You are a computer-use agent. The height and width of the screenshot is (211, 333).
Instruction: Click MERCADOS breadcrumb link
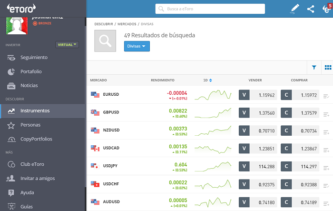(x=127, y=24)
